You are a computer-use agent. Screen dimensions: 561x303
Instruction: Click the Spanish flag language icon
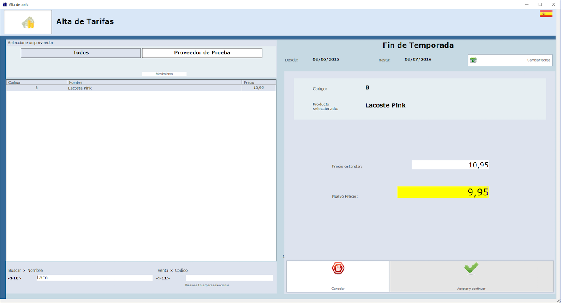pos(546,14)
